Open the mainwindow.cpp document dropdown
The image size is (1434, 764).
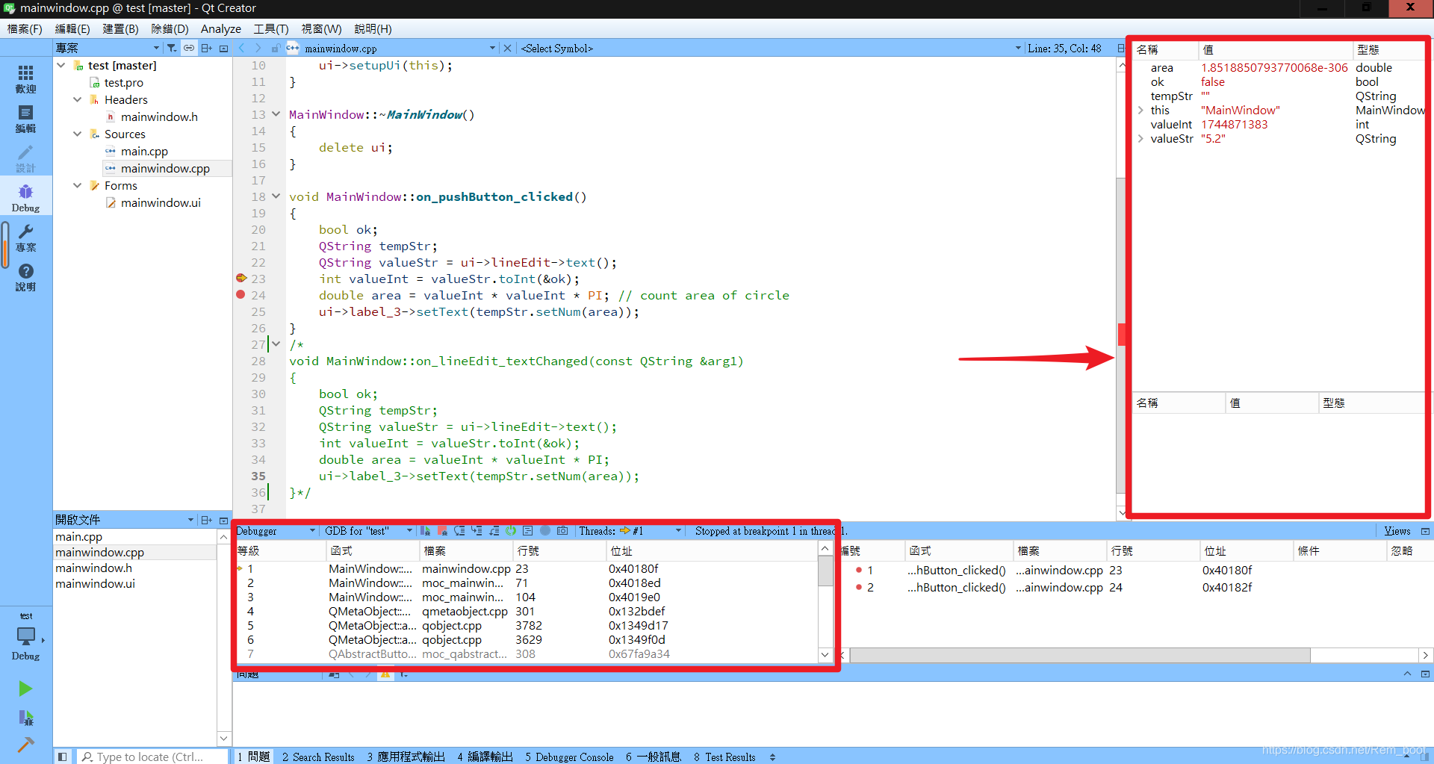pyautogui.click(x=400, y=48)
